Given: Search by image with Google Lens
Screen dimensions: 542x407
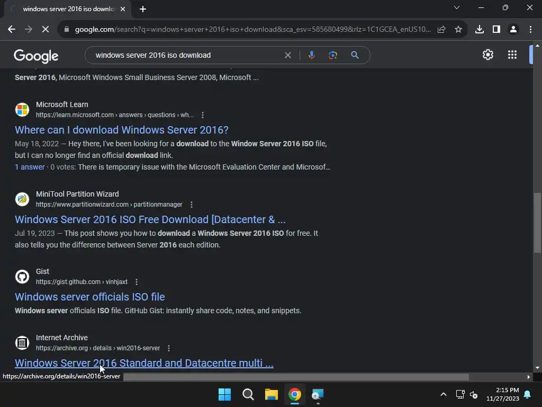Looking at the screenshot, I should tap(332, 55).
